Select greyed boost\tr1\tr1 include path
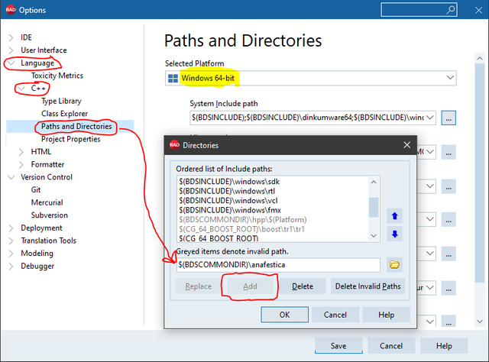Image resolution: width=489 pixels, height=362 pixels. coord(241,229)
